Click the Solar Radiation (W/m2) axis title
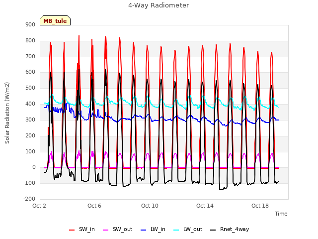This screenshot has width=318, height=239. click(x=7, y=113)
